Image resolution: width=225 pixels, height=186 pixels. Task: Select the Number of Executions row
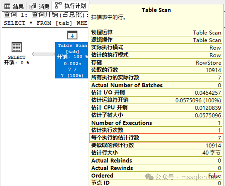pos(156,123)
